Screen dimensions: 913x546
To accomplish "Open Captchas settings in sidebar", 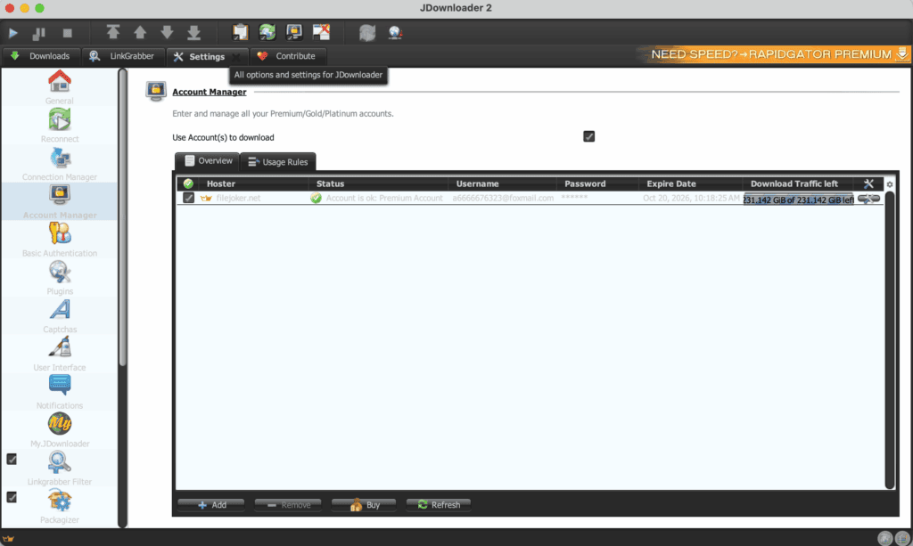I will coord(60,315).
